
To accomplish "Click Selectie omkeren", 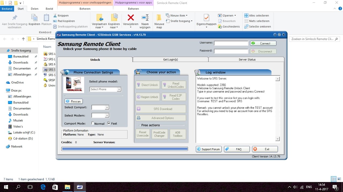I will 258,27.
